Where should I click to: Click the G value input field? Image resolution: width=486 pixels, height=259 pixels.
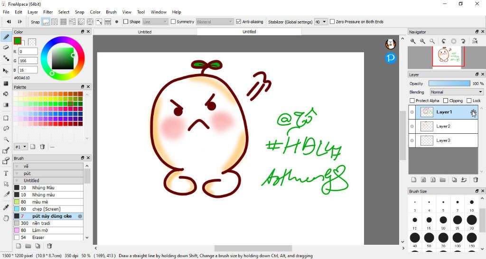coord(28,61)
